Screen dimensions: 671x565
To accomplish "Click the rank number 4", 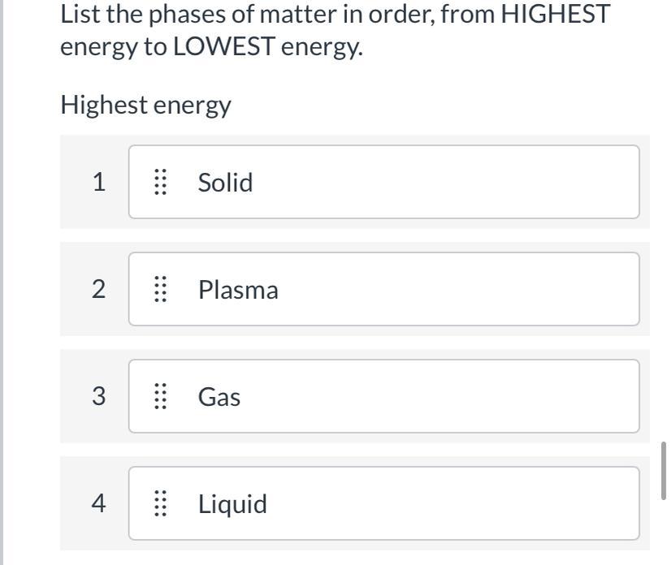I will coord(98,503).
